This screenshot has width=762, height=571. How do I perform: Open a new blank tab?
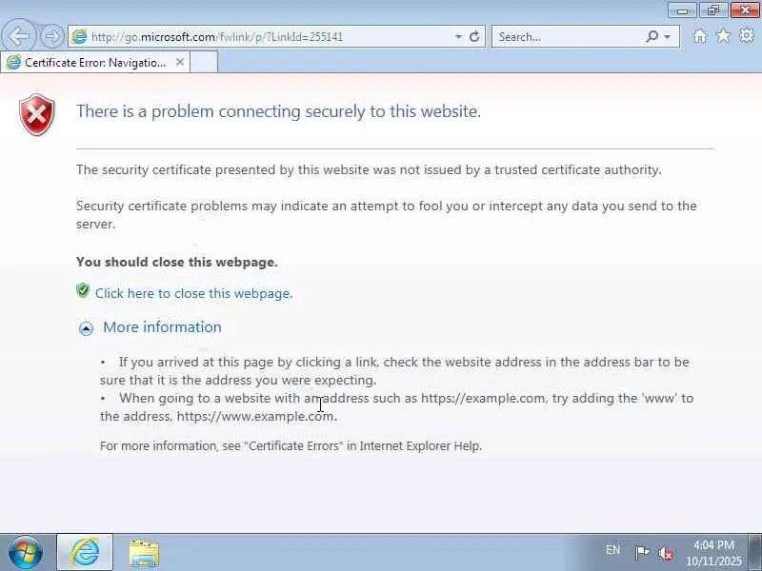[x=204, y=62]
